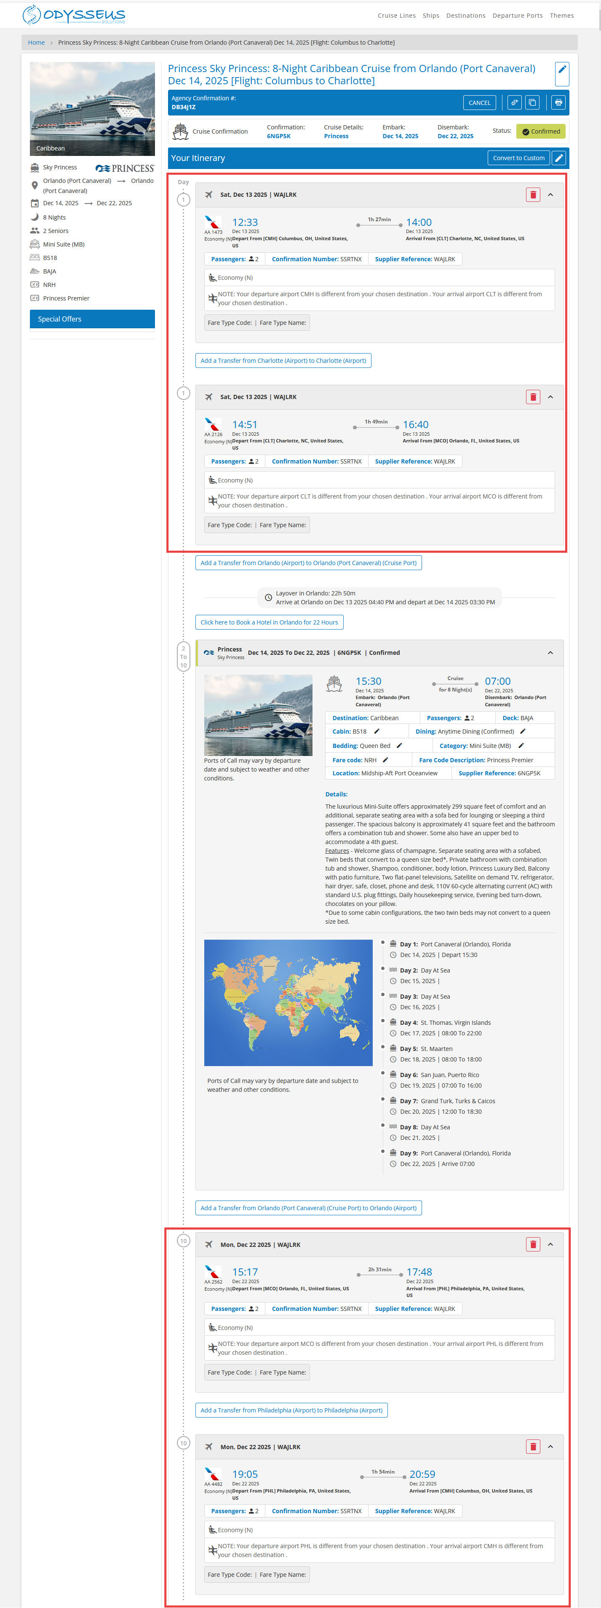601x1608 pixels.
Task: Open the Departure Ports menu
Action: point(517,16)
